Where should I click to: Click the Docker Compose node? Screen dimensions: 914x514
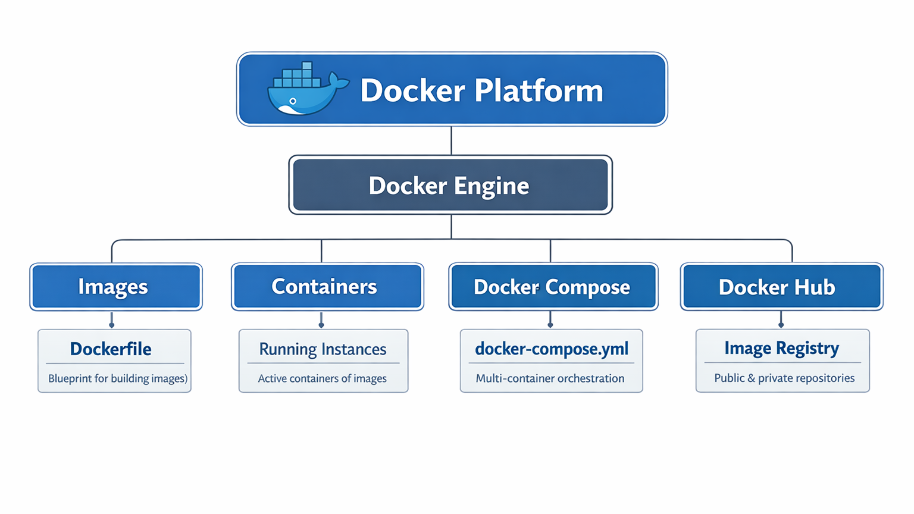pyautogui.click(x=552, y=287)
